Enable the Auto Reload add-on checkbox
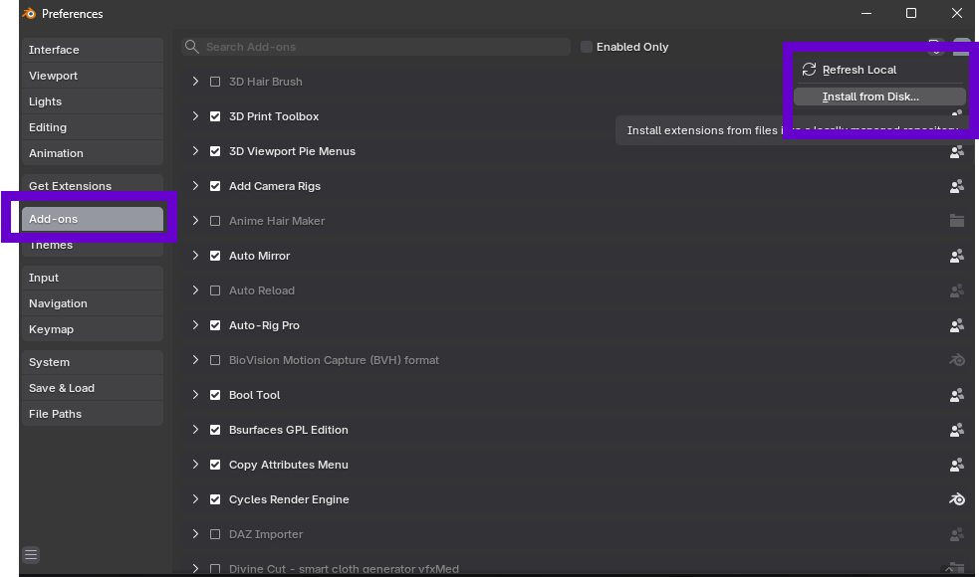The height and width of the screenshot is (577, 979). coord(215,290)
